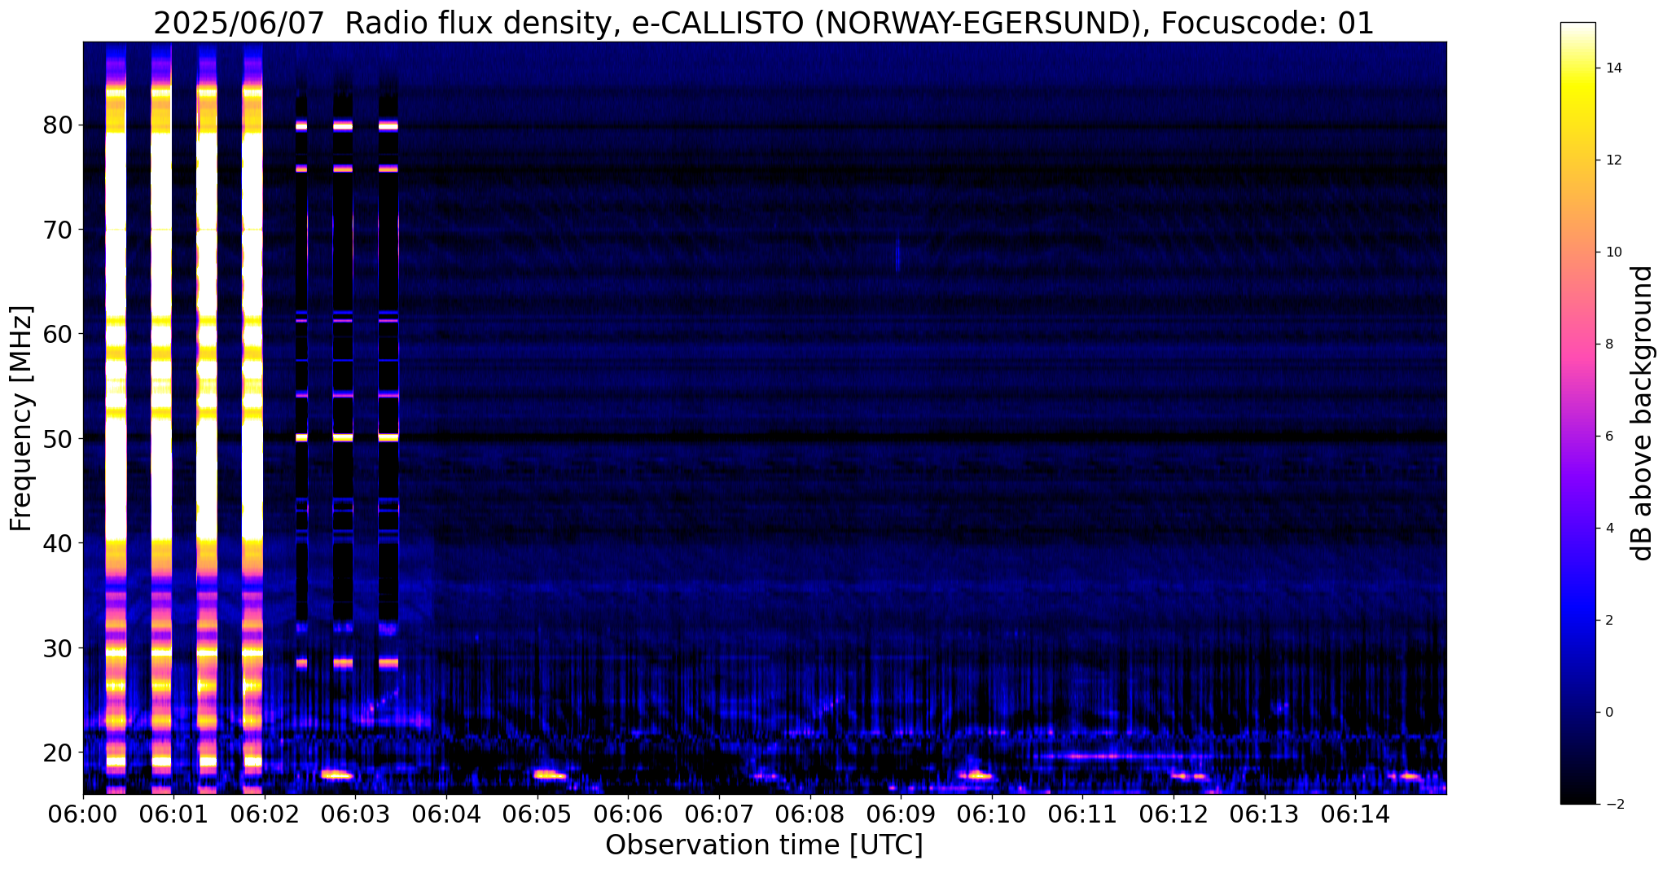The height and width of the screenshot is (869, 1667).
Task: Click the 06:07 time tick label
Action: click(719, 814)
